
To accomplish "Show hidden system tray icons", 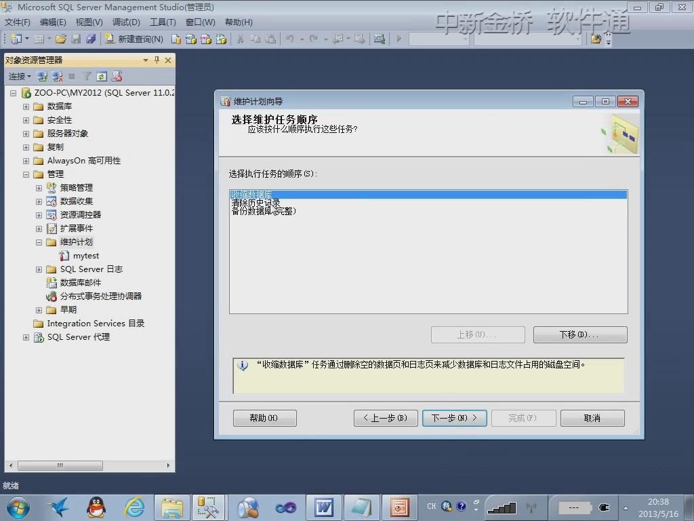I will pos(626,507).
